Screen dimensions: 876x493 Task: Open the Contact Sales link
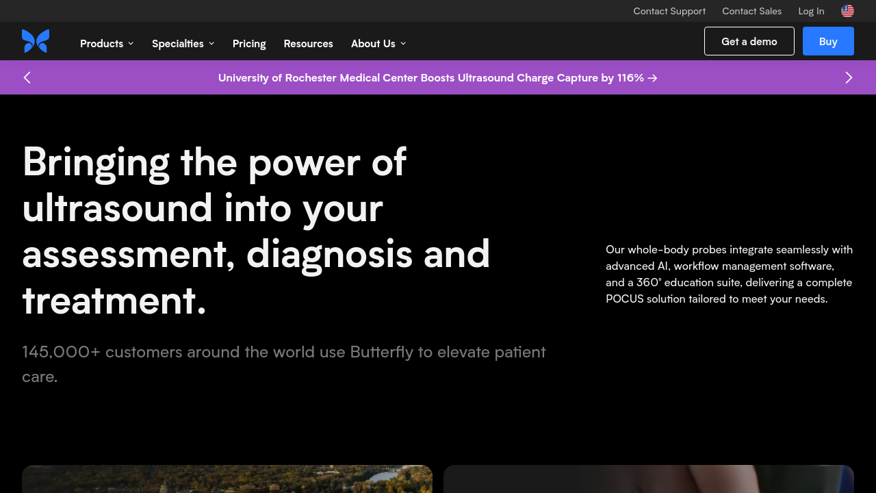click(751, 11)
